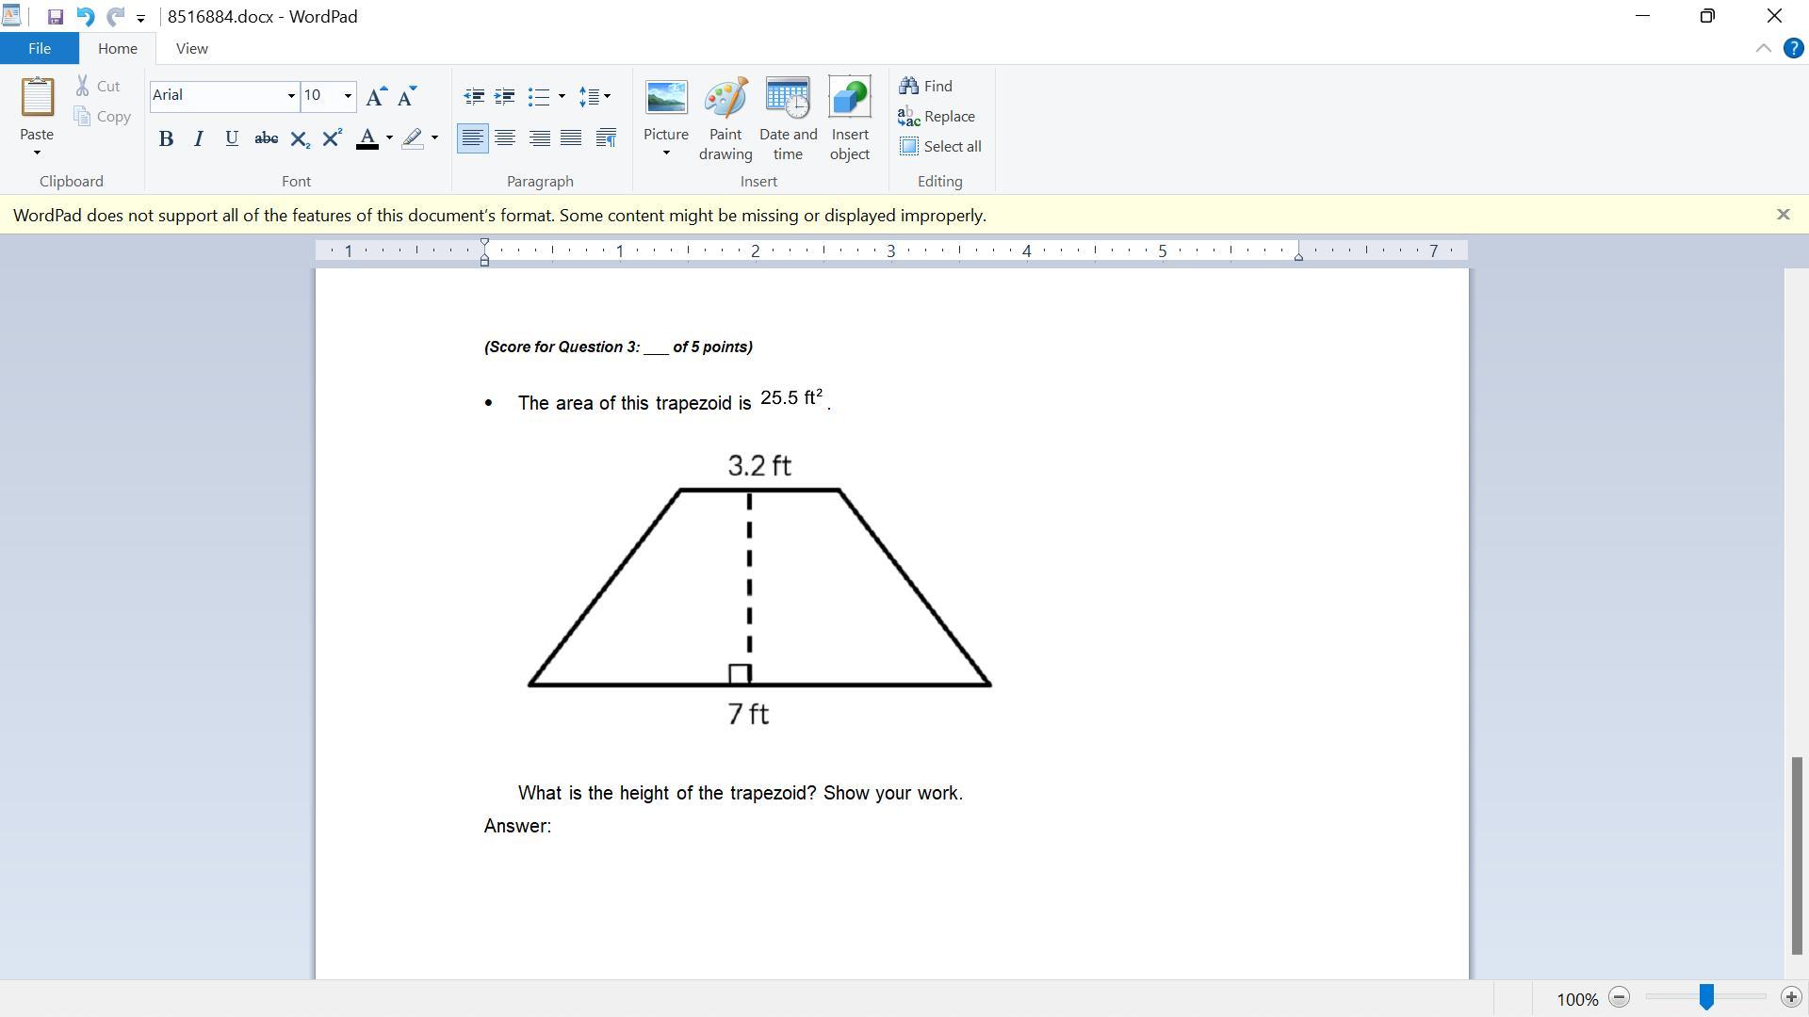Viewport: 1809px width, 1017px height.
Task: Dismiss the yellow format warning bar
Action: coord(1783,215)
